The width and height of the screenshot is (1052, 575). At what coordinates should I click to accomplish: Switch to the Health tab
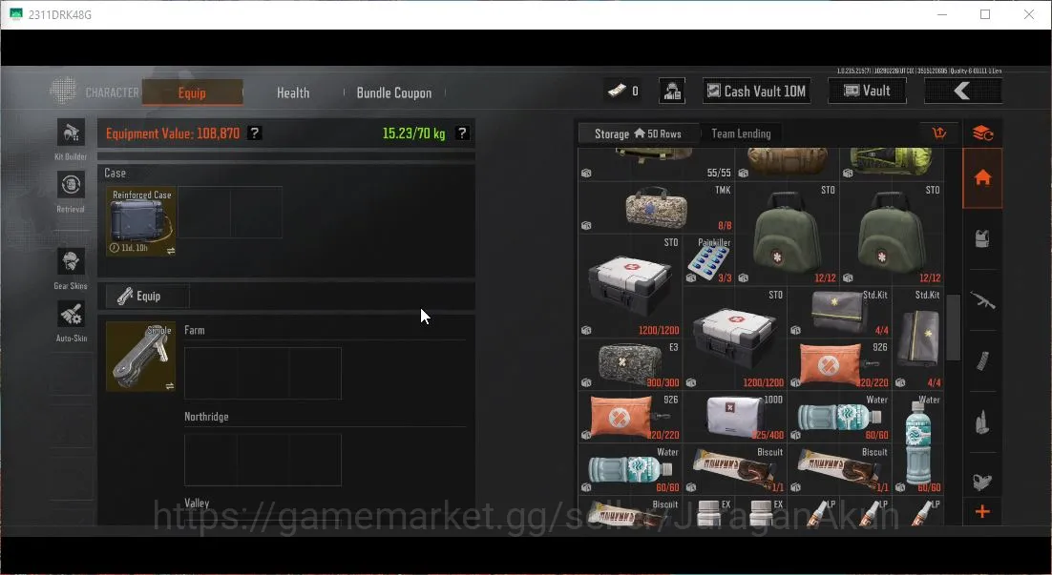[293, 93]
